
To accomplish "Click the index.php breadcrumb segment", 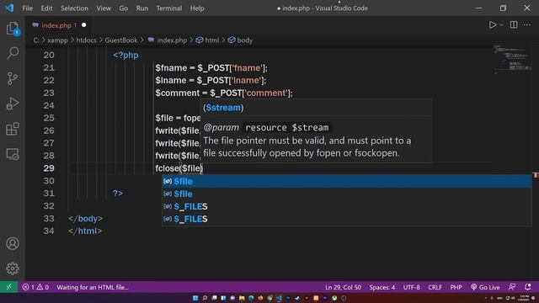I will [x=168, y=40].
